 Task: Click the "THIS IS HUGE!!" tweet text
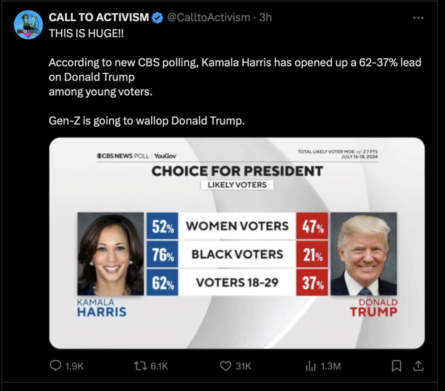[x=86, y=33]
